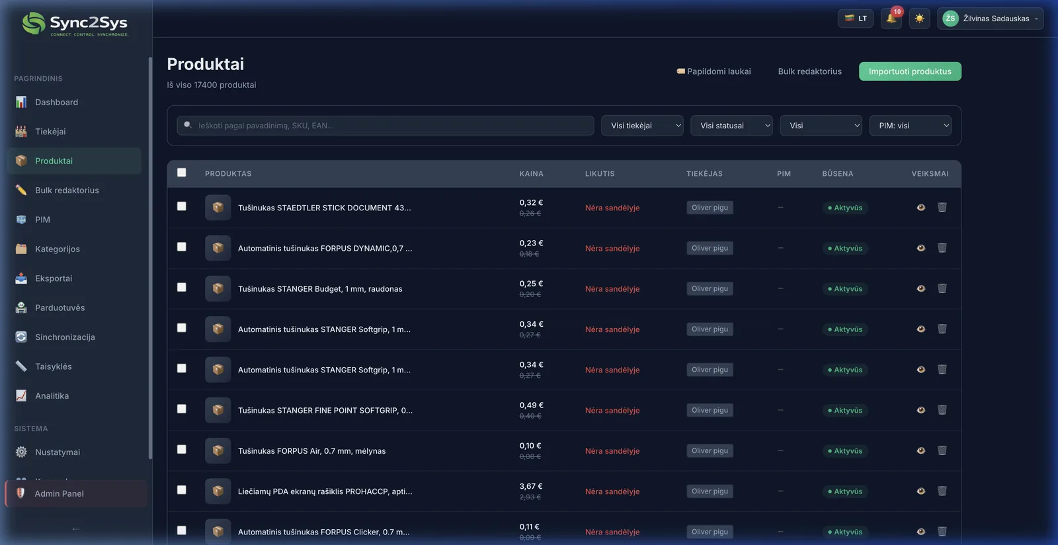The image size is (1058, 545).
Task: Check the Liečiamų PDA ekranų rašiklis row
Action: point(181,489)
